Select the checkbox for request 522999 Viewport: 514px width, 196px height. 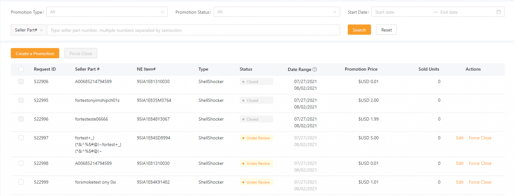tap(21, 182)
